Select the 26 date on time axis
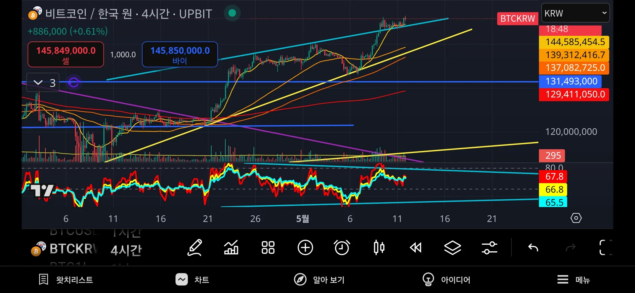The image size is (635, 293). pos(255,219)
